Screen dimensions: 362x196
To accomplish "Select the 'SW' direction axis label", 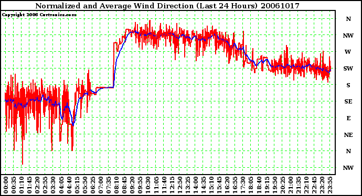I will 348,68.
